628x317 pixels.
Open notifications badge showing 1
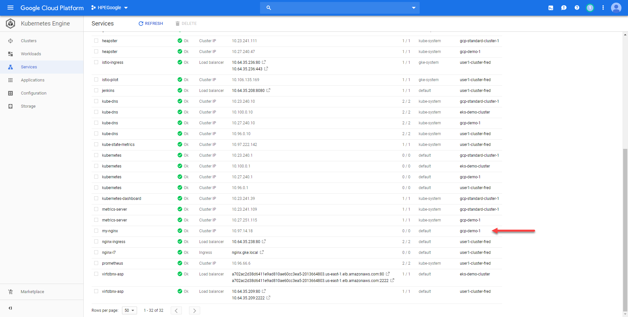(590, 8)
